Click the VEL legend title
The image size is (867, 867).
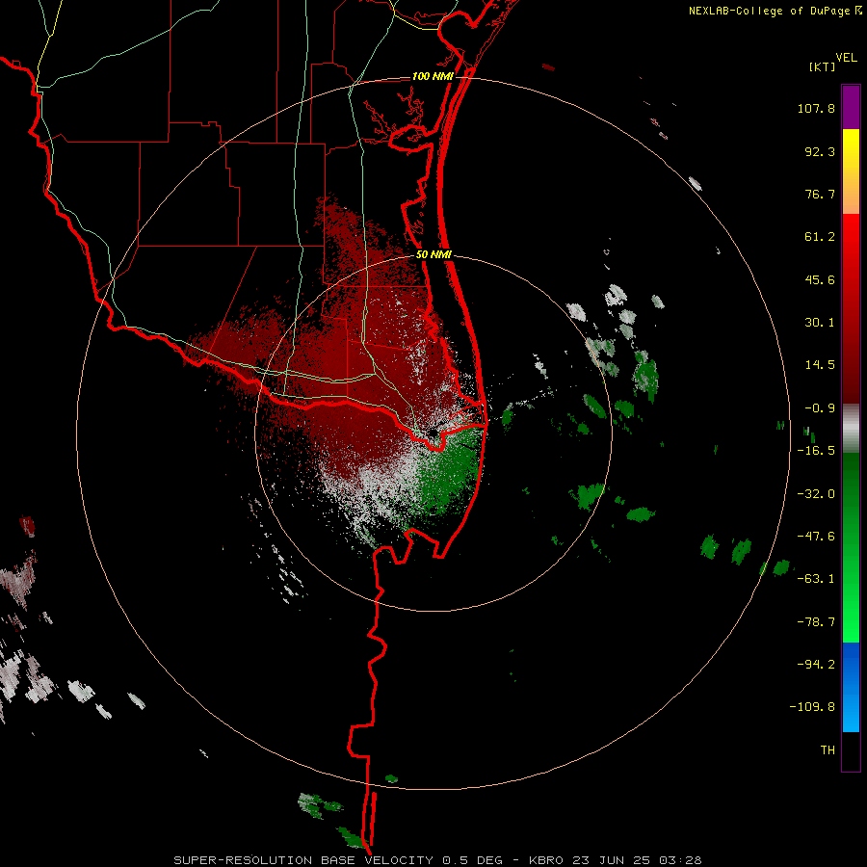(x=846, y=58)
